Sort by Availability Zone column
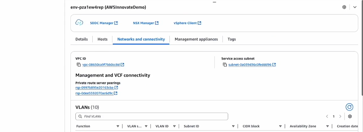The height and width of the screenshot is (132, 363). coord(327,126)
